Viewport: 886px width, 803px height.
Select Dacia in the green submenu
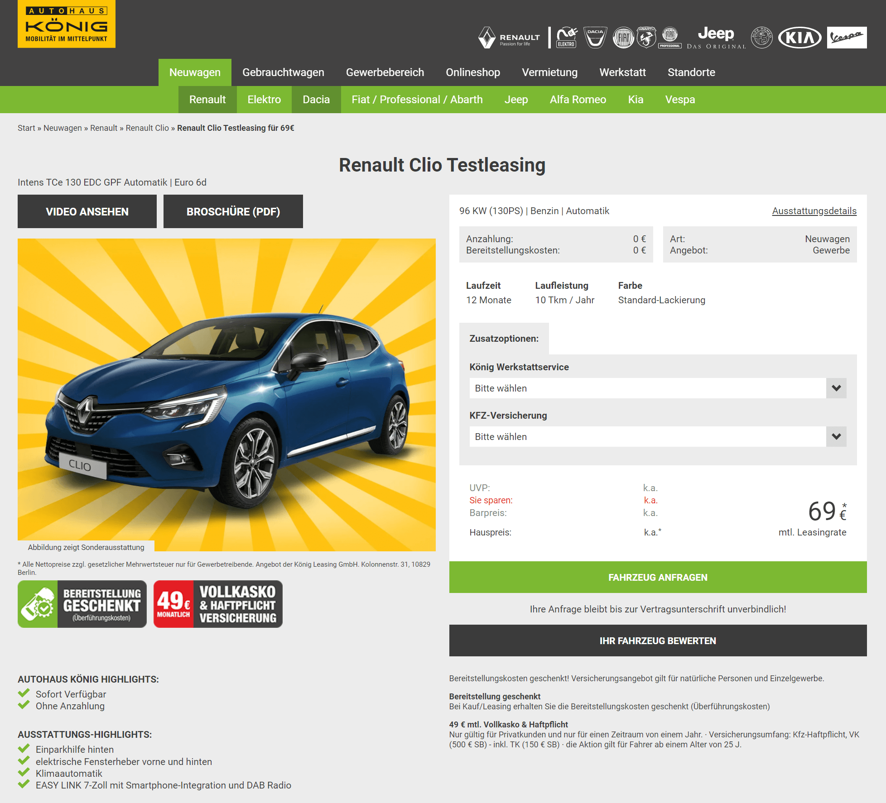316,100
